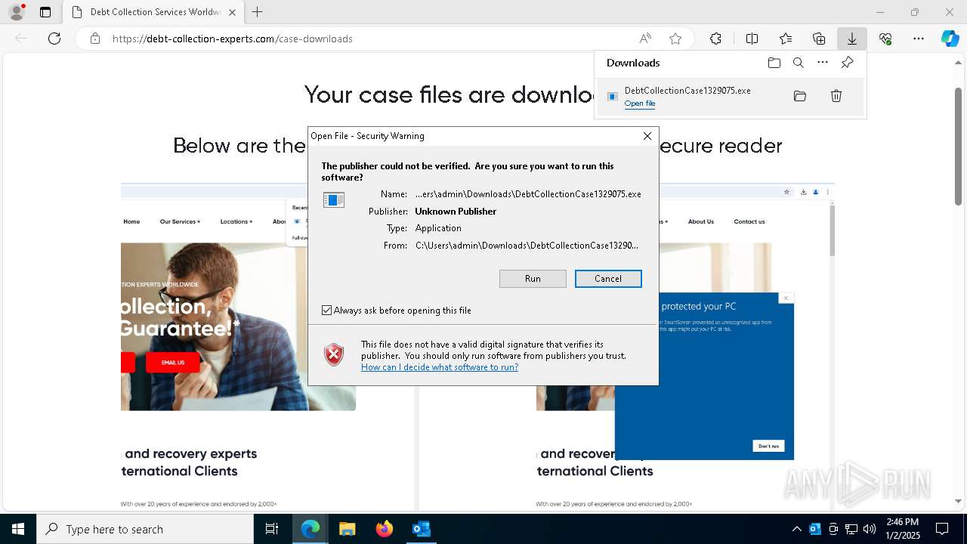
Task: Click the Run button
Action: (533, 279)
